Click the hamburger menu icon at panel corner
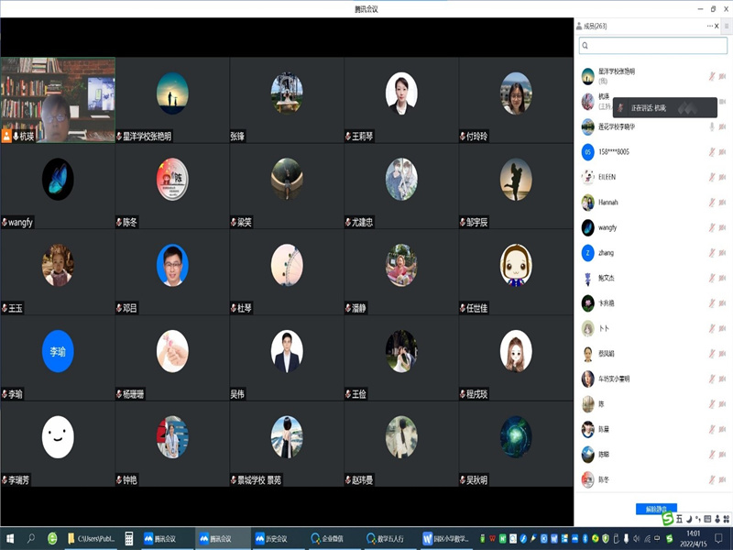 pyautogui.click(x=727, y=27)
